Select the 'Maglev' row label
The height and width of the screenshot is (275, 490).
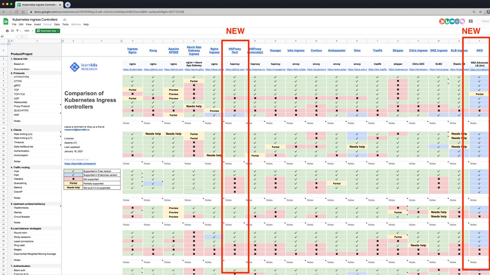pyautogui.click(x=18, y=250)
